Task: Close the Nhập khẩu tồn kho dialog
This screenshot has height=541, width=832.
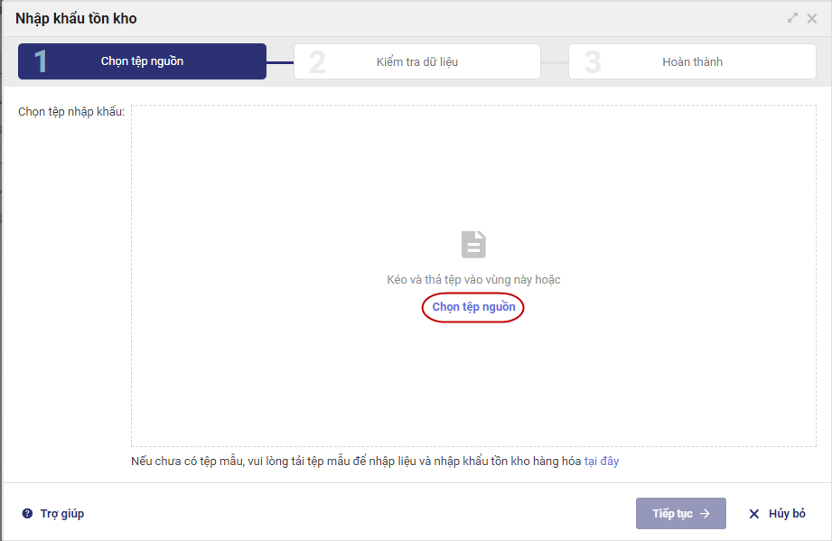Action: (x=812, y=19)
